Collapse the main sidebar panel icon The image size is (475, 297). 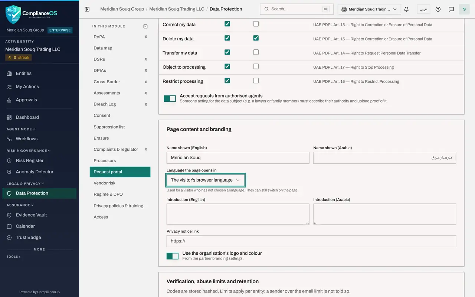click(87, 9)
